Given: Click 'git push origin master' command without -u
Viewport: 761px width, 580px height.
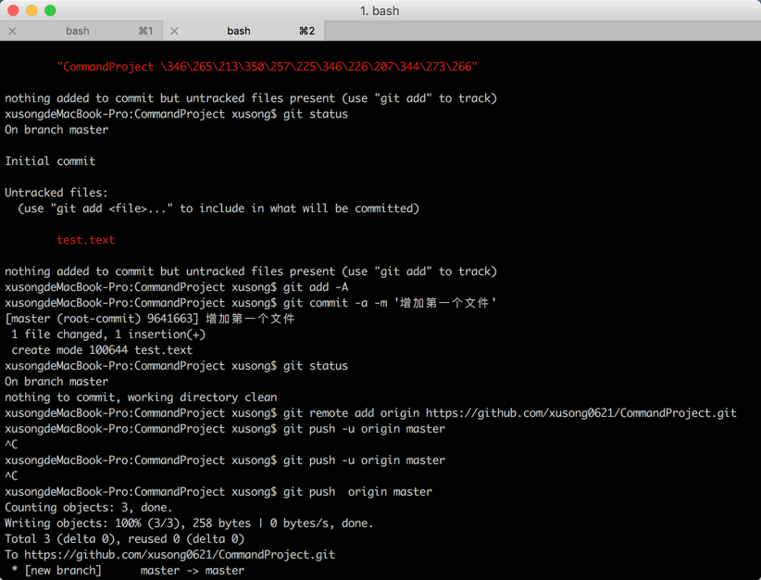Looking at the screenshot, I should (218, 492).
